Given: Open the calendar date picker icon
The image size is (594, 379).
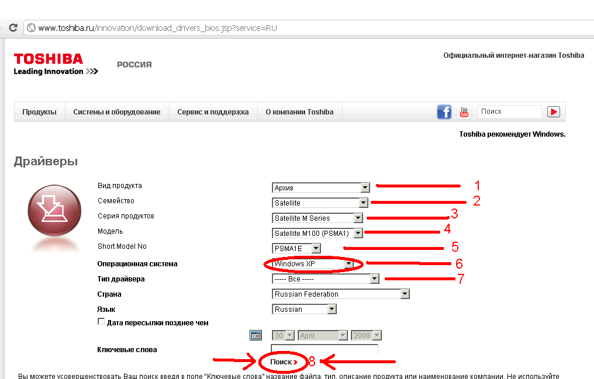Looking at the screenshot, I should [x=255, y=335].
